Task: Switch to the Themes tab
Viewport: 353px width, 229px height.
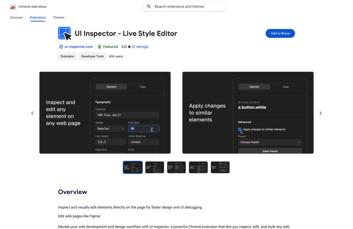Action: 59,18
